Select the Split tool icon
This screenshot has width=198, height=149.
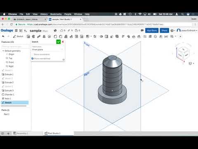point(106,36)
